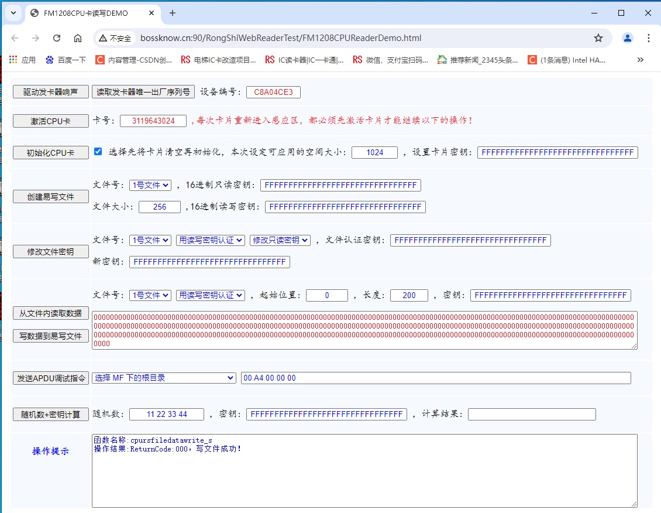The image size is (661, 513).
Task: Click the 发送APDU调试指令 button
Action: click(51, 378)
